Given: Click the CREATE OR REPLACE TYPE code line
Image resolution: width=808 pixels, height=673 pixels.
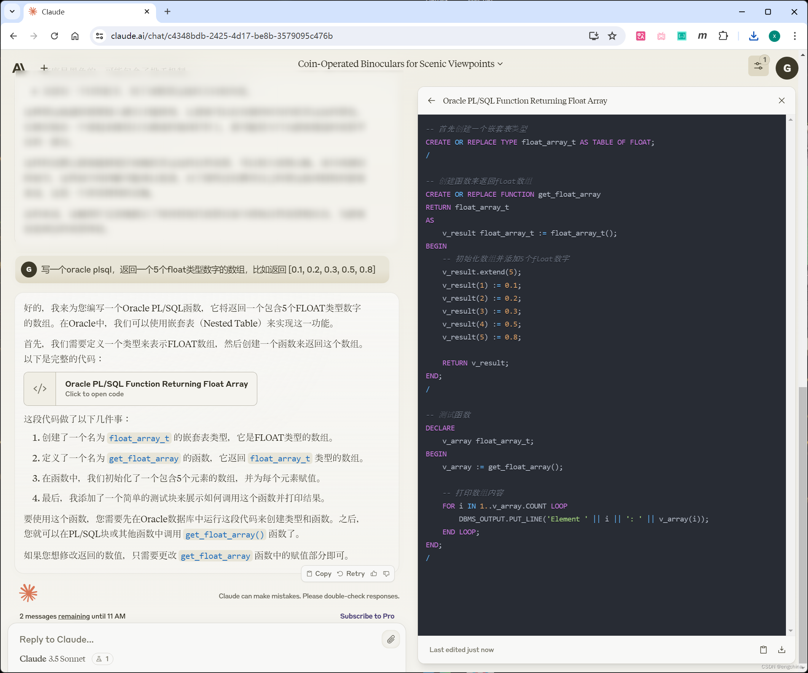Looking at the screenshot, I should click(x=540, y=142).
